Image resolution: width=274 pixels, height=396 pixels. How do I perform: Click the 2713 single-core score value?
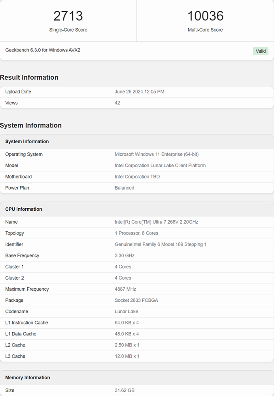pyautogui.click(x=68, y=16)
